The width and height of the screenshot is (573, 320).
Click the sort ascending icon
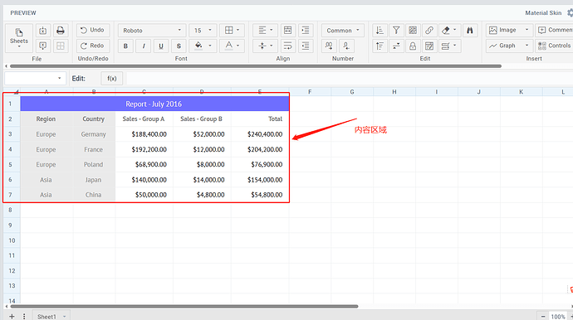pyautogui.click(x=380, y=31)
